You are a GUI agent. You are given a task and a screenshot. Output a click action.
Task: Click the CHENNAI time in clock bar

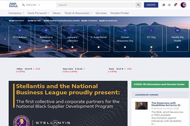(x=89, y=21)
